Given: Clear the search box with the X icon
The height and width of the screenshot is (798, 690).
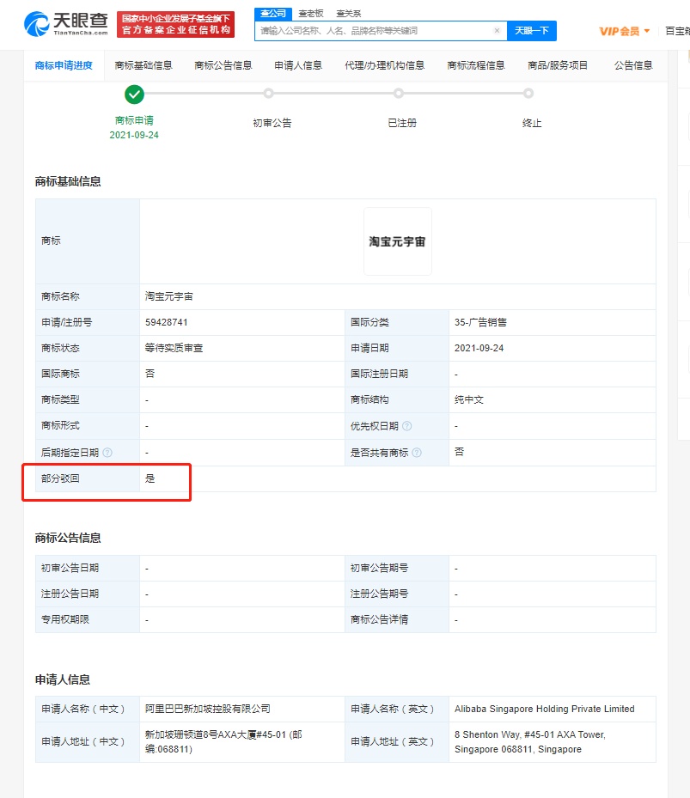Looking at the screenshot, I should (497, 31).
